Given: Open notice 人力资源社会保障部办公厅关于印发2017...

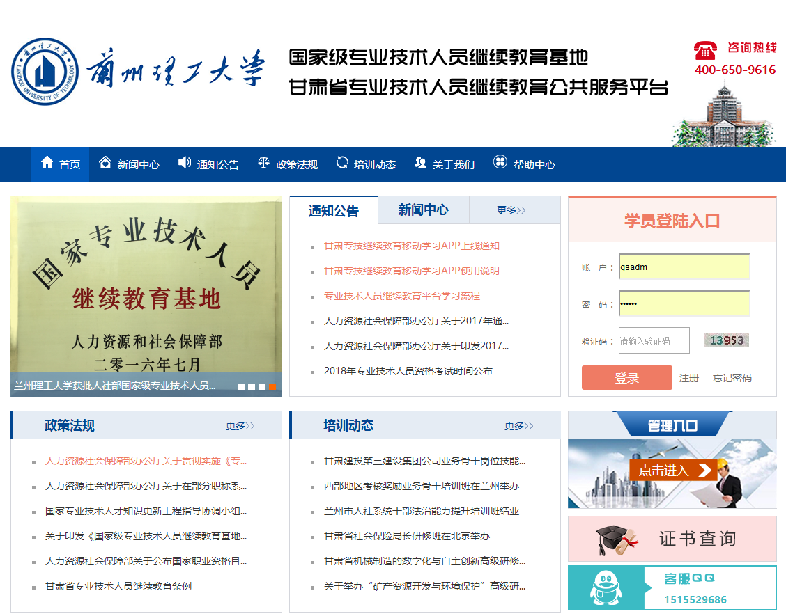Looking at the screenshot, I should click(x=416, y=346).
